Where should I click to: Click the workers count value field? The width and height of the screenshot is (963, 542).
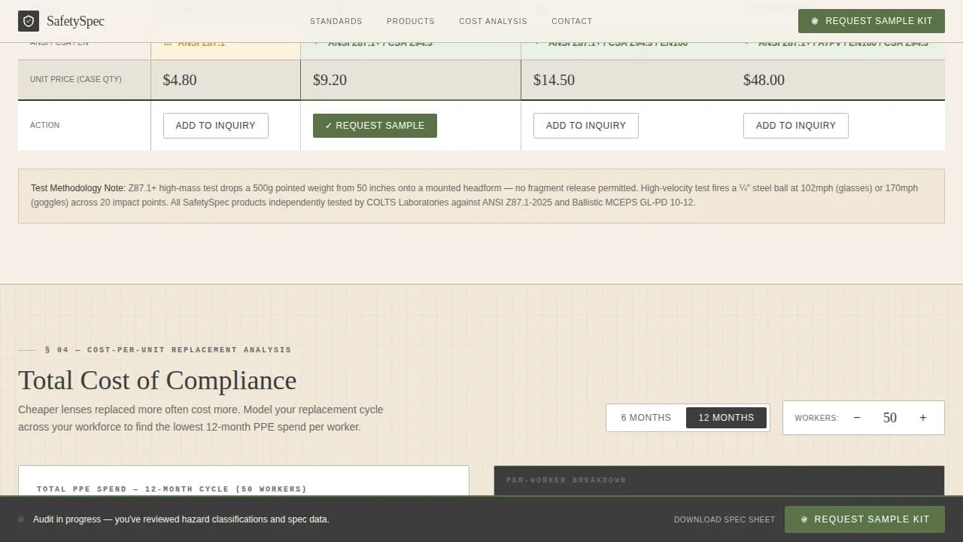(x=890, y=417)
